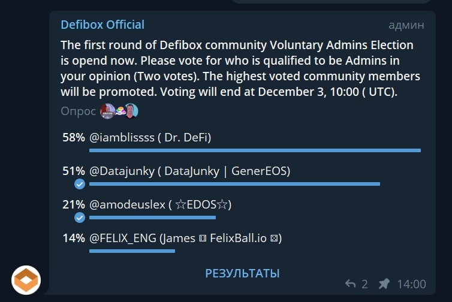This screenshot has width=452, height=302.
Task: Click the 14% result bar for FELIX_ENG
Action: (x=132, y=251)
